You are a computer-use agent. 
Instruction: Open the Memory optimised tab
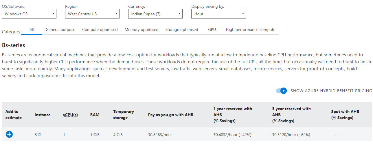(x=142, y=29)
